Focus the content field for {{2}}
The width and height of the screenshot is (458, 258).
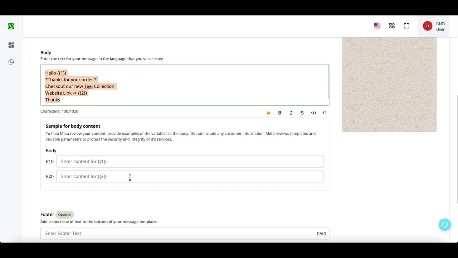point(190,176)
